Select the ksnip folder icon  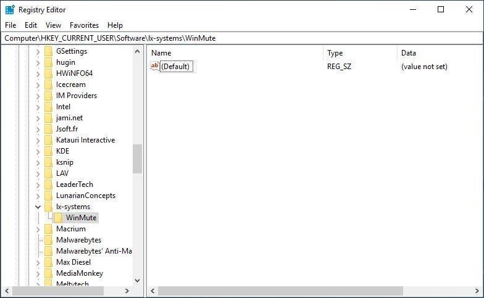point(48,162)
